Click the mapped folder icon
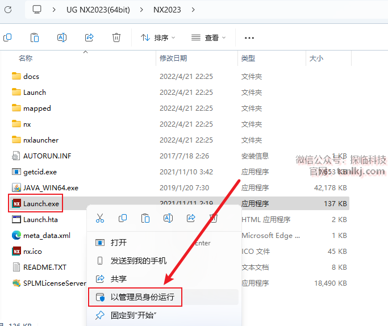Viewport: 388px width, 326px height. [16, 108]
